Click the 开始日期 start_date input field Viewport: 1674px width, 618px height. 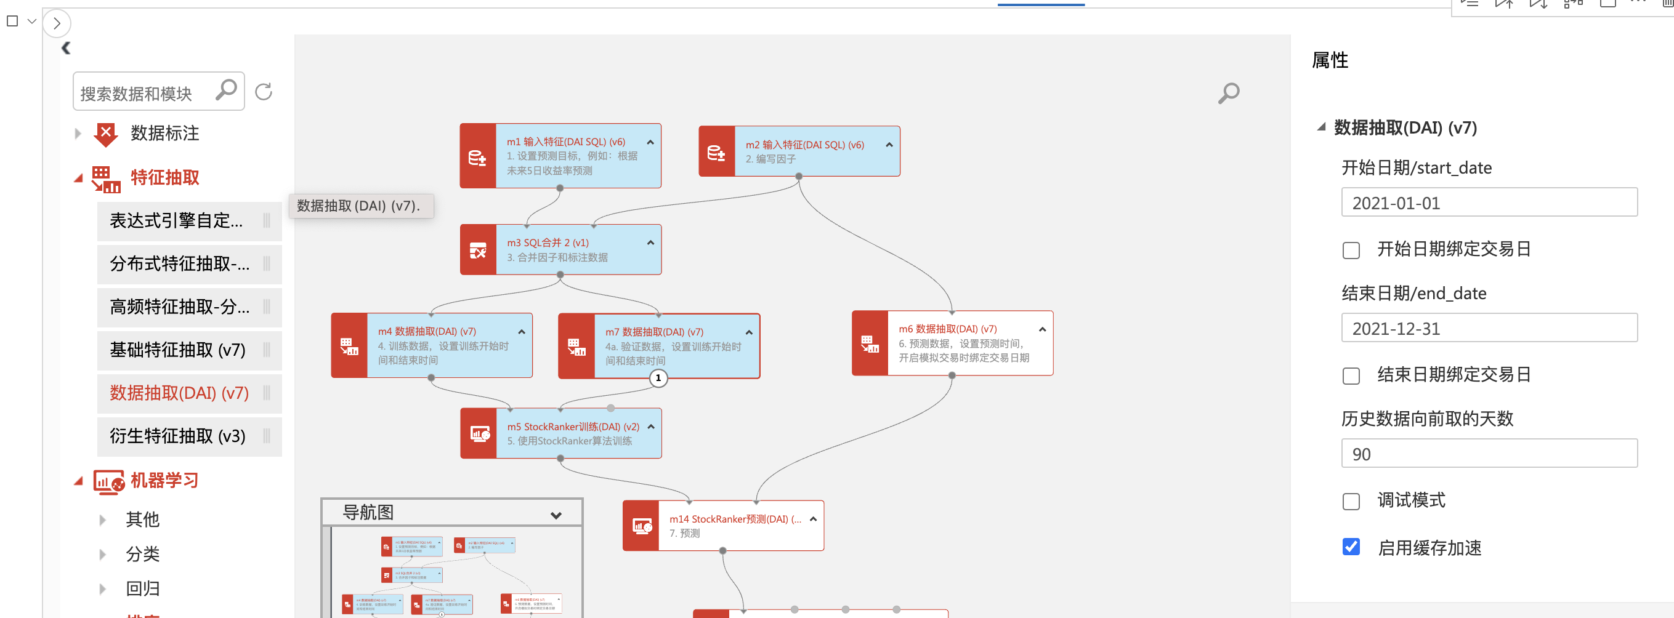(1488, 203)
